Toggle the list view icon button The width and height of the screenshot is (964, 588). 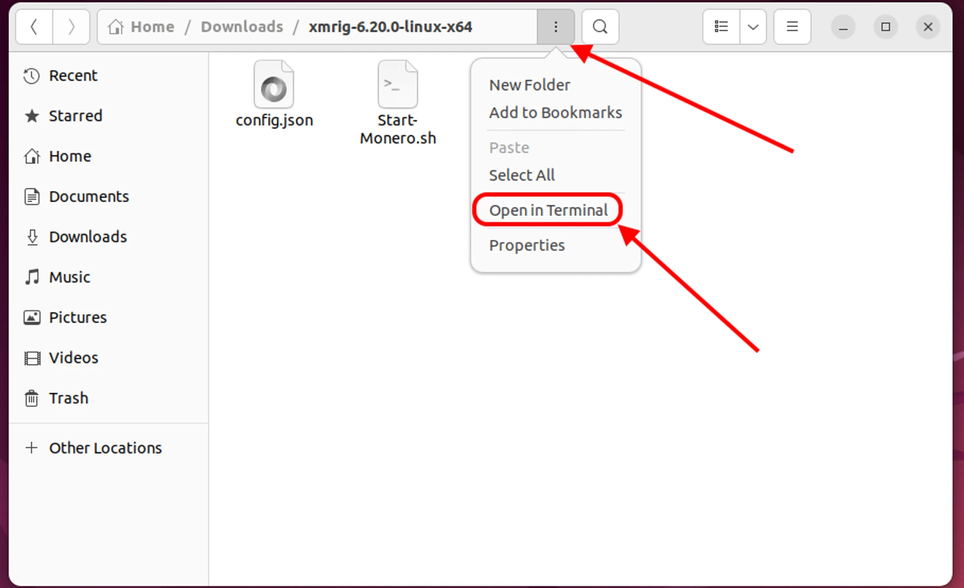click(x=721, y=27)
